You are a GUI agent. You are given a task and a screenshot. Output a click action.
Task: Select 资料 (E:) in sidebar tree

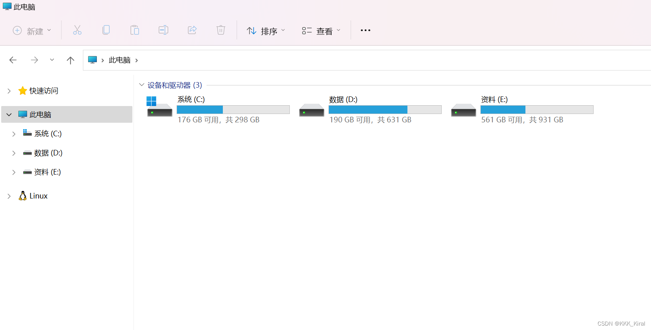coord(47,172)
